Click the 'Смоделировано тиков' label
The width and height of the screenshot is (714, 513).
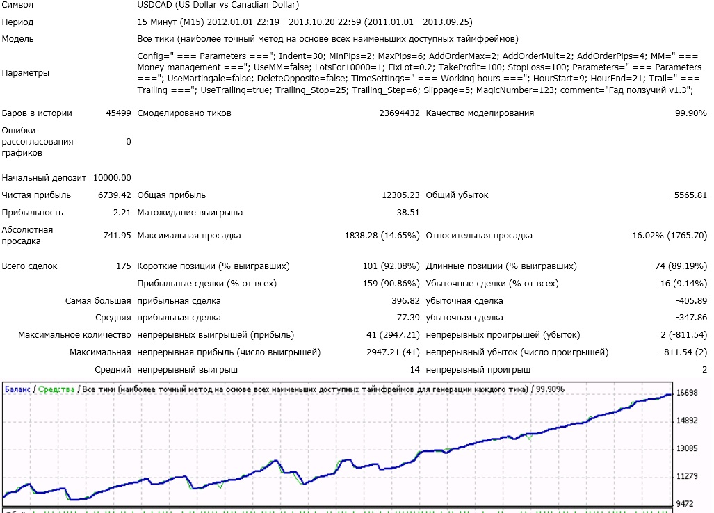tap(184, 113)
